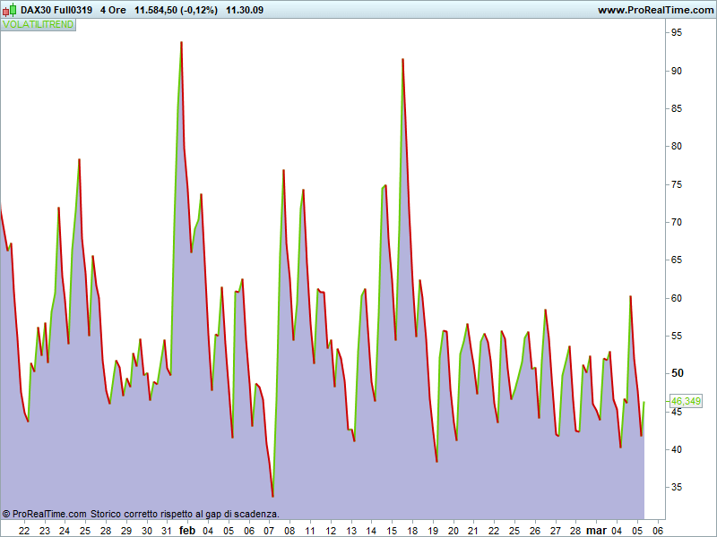Click the current value tag 46,349
The height and width of the screenshot is (537, 717).
(x=686, y=401)
